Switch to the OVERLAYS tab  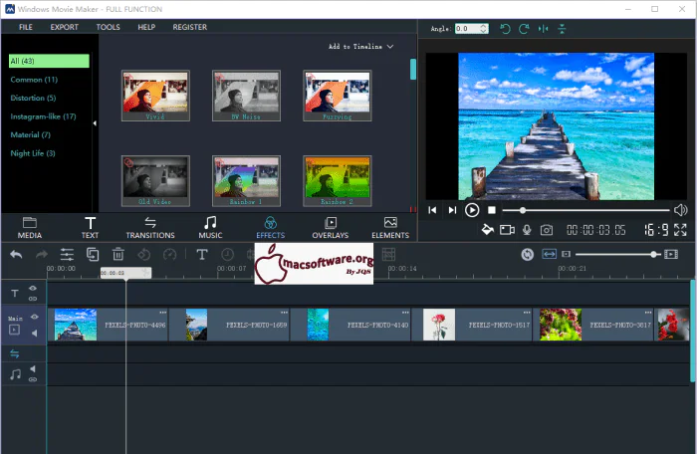click(331, 228)
